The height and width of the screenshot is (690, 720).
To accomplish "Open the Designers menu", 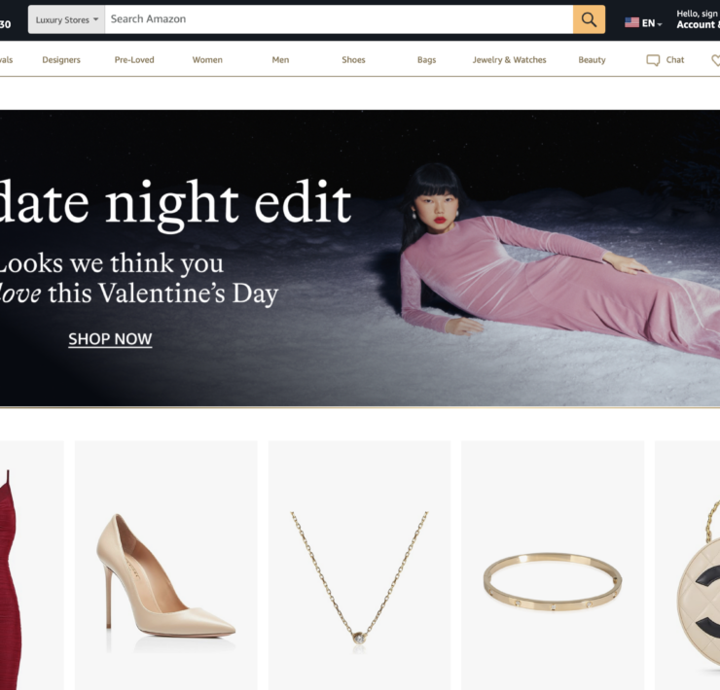I will [61, 59].
